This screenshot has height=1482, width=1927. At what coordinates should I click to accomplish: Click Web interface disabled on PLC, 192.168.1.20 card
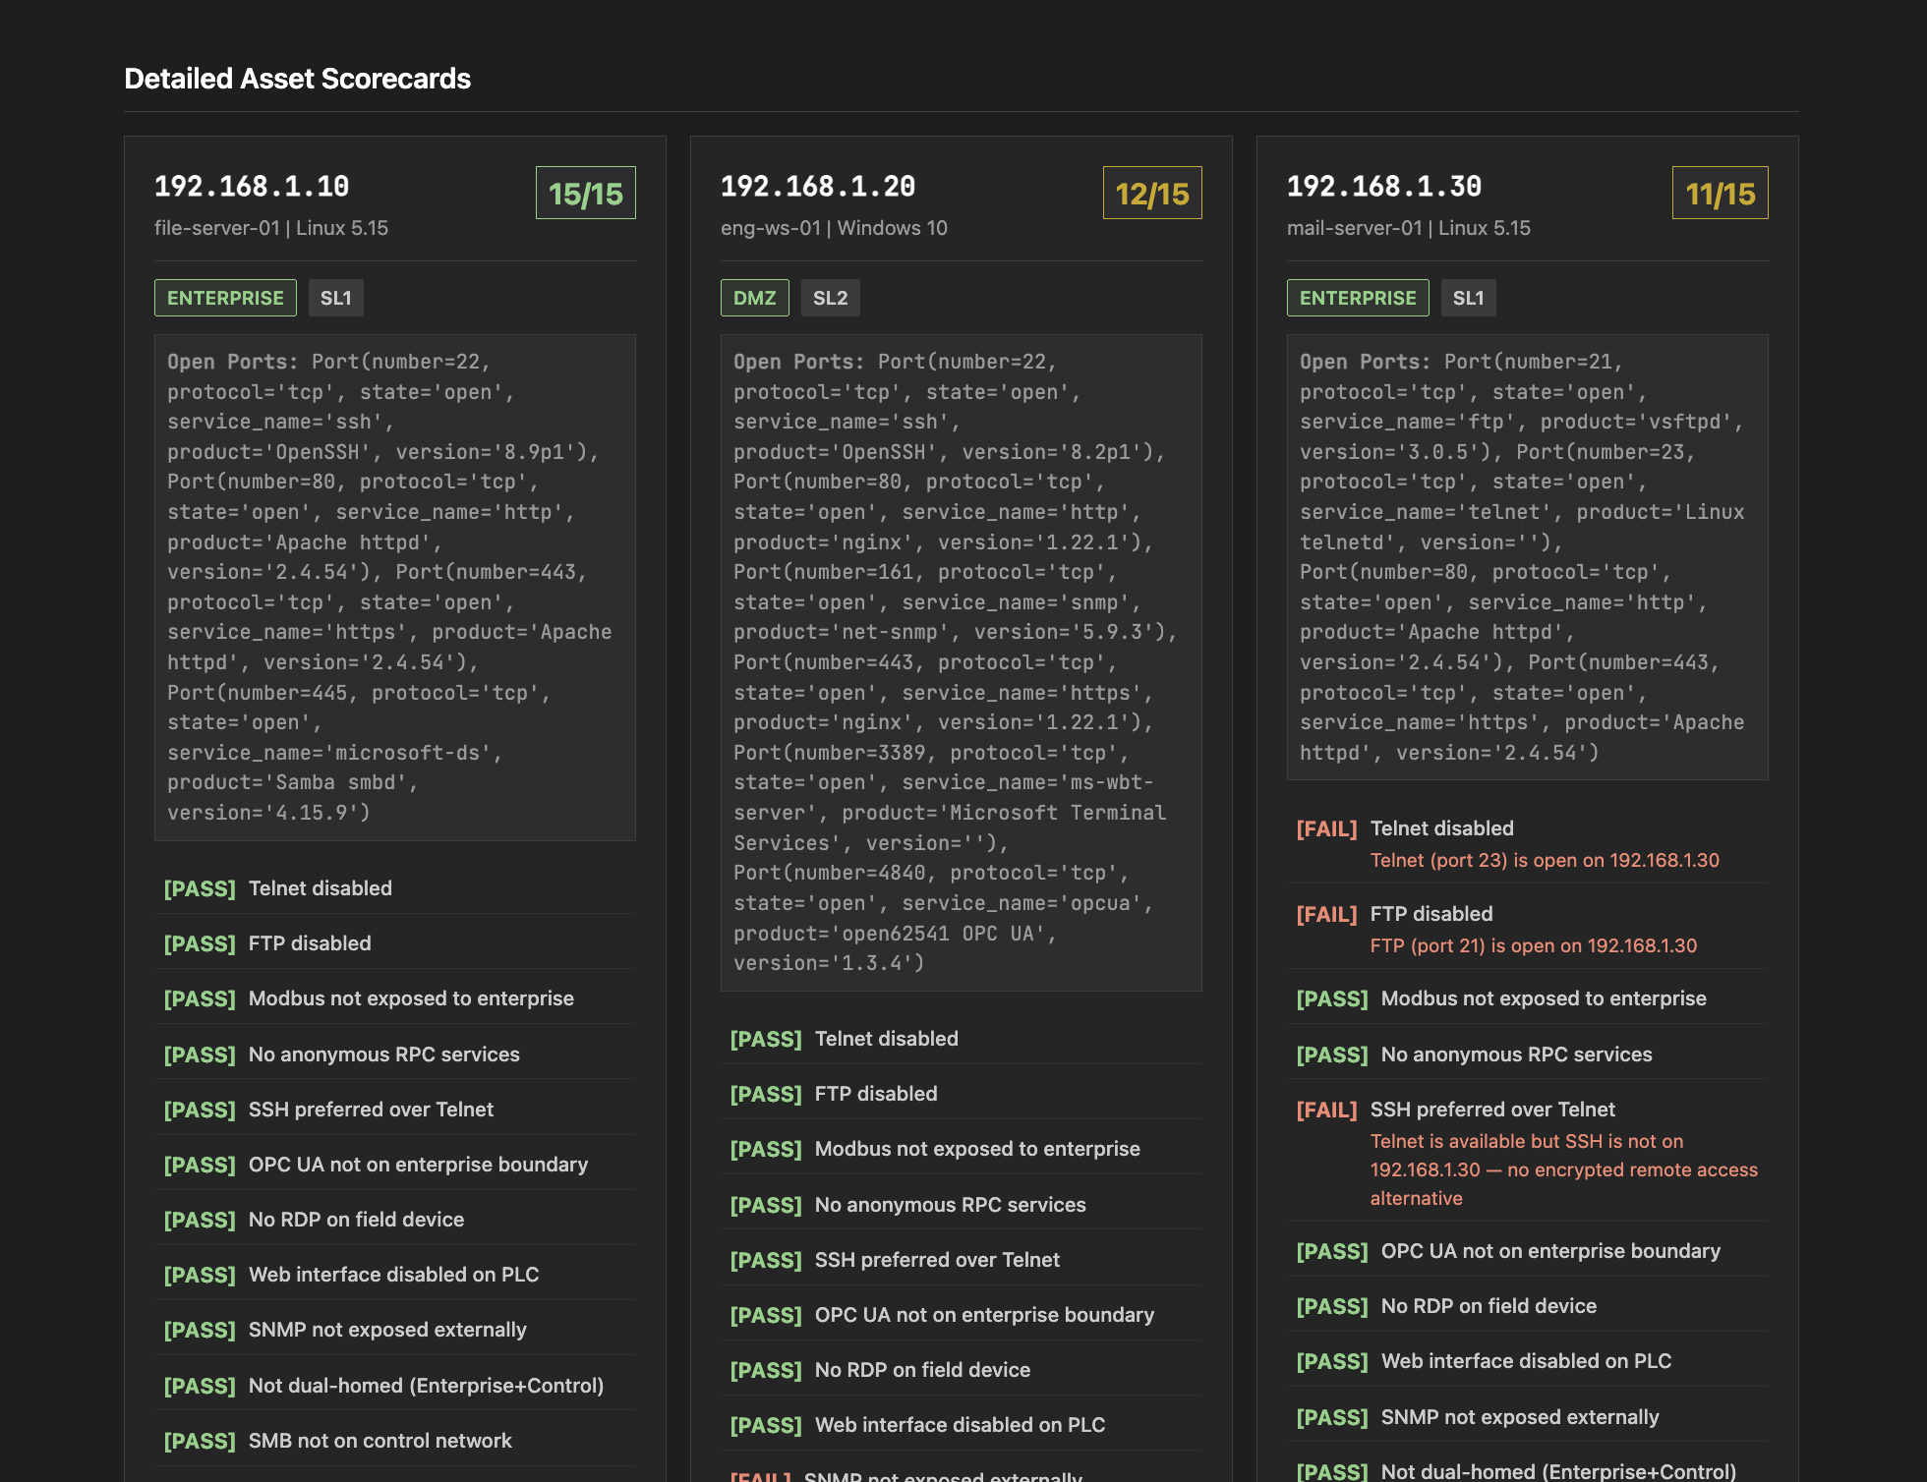[x=962, y=1425]
